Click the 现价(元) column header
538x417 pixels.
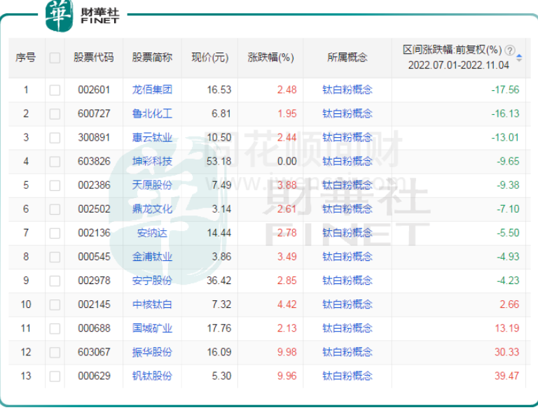tap(210, 57)
